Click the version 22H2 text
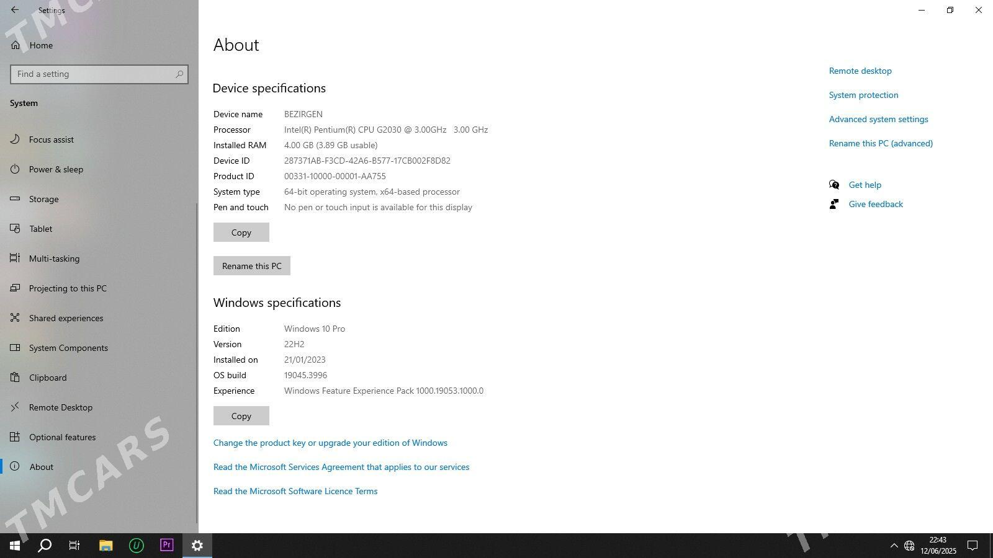 [x=294, y=344]
